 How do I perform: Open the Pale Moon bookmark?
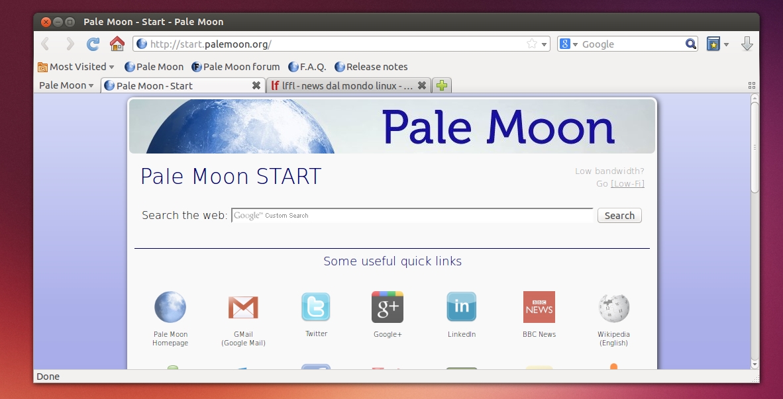click(x=154, y=67)
